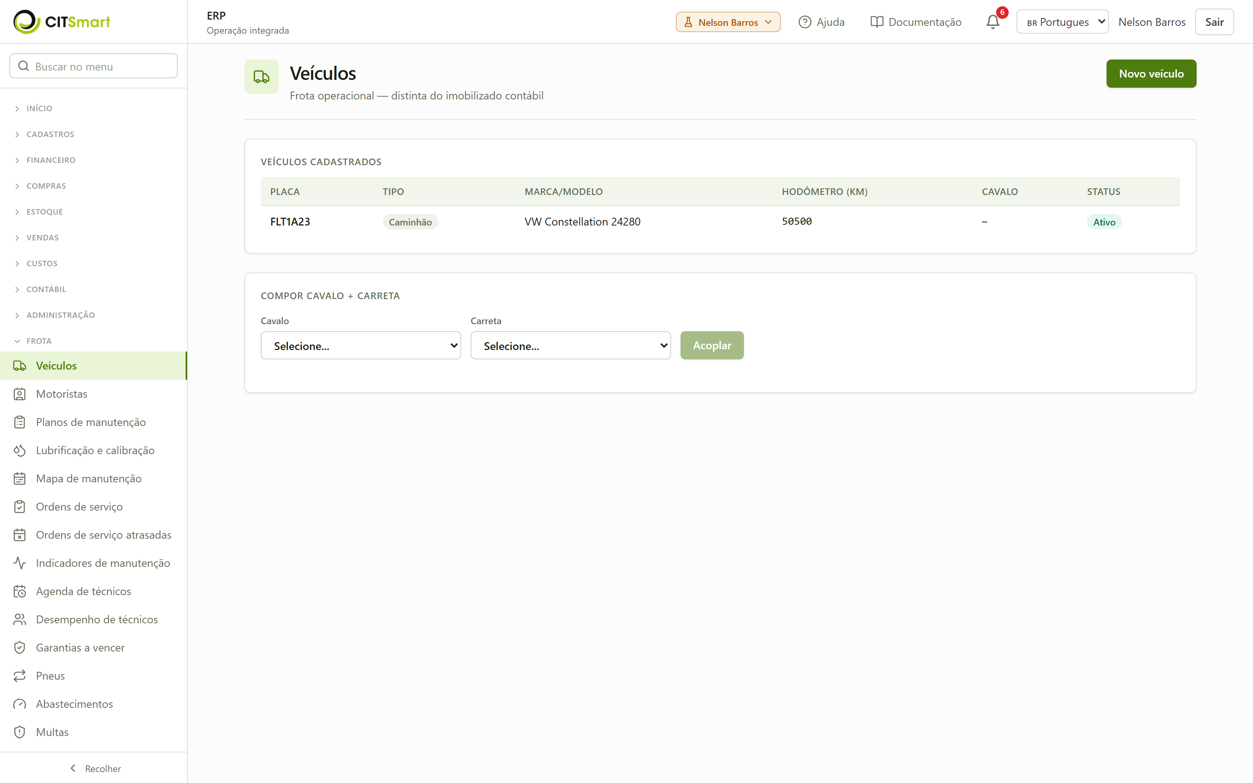Click the Multas shield alert icon

point(20,732)
